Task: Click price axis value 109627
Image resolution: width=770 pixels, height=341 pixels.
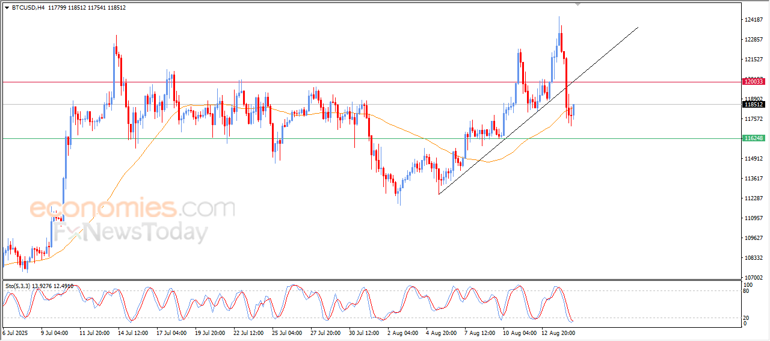Action: coord(753,238)
